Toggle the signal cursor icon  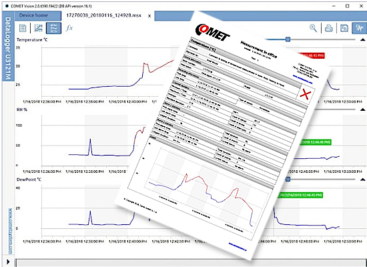coord(359,28)
